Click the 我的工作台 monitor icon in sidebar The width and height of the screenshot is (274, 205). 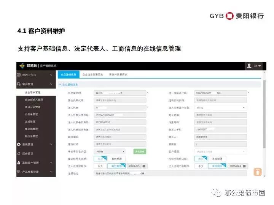click(19, 75)
